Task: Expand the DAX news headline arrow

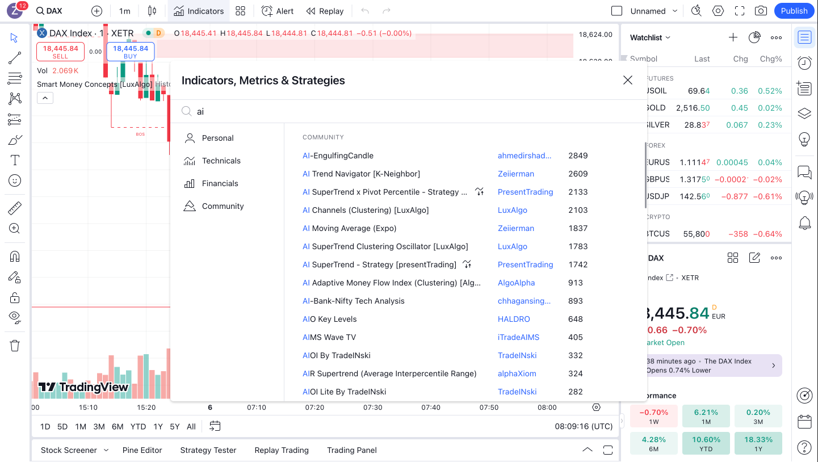Action: (x=773, y=366)
